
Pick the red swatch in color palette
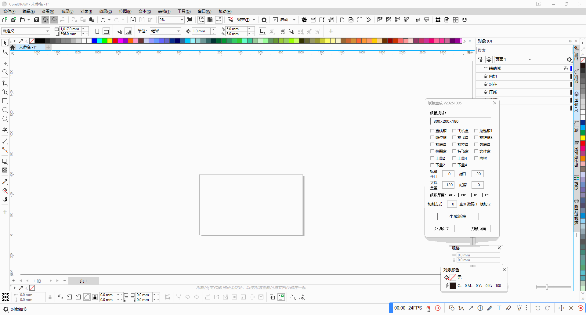115,41
